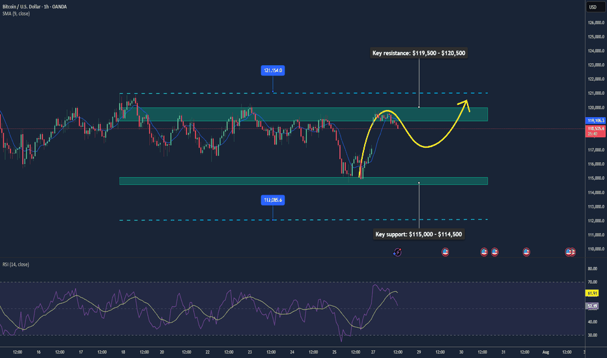
Task: Click the lightning-bolt latest-updates icon above the time axis
Action: (x=397, y=253)
